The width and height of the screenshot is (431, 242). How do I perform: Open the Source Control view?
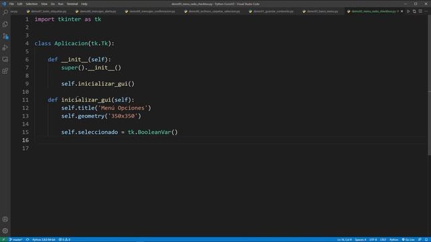pyautogui.click(x=5, y=36)
